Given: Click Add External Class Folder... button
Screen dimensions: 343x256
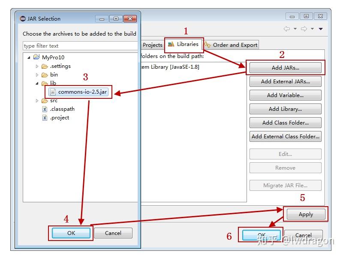Looking at the screenshot, I should (285, 136).
